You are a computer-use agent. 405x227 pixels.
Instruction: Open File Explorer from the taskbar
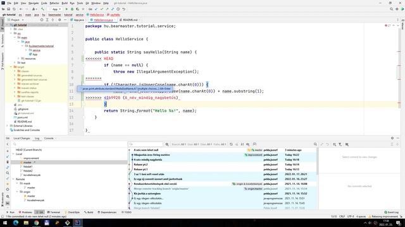tap(26, 223)
